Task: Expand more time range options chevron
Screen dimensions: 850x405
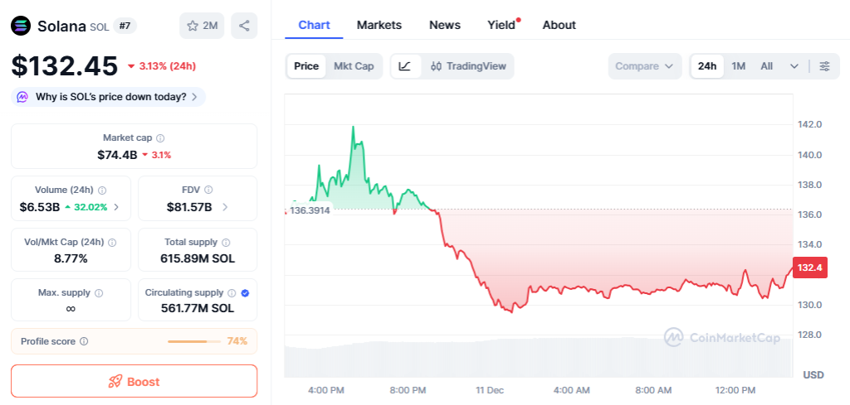Action: (x=794, y=66)
